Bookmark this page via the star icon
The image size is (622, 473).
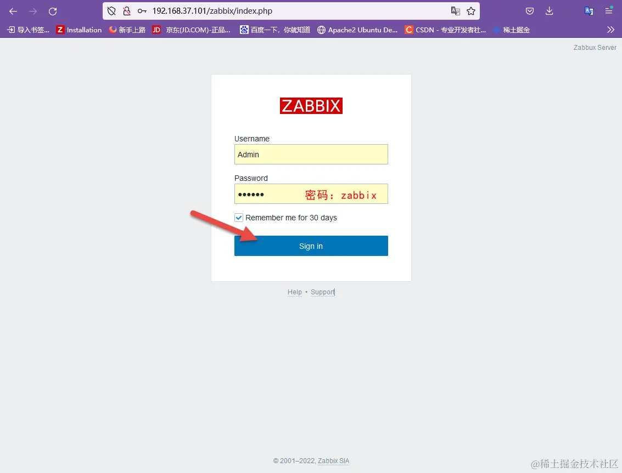tap(472, 10)
